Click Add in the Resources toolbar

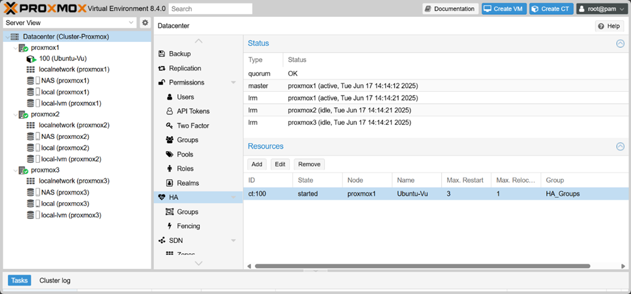256,164
